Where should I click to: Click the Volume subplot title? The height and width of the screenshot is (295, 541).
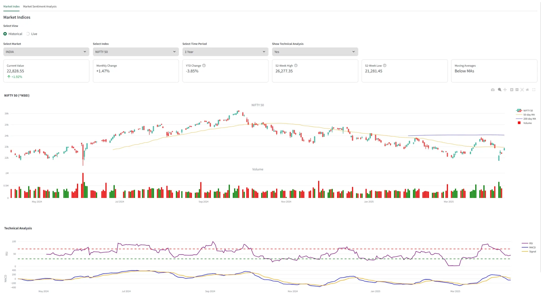[x=258, y=169]
